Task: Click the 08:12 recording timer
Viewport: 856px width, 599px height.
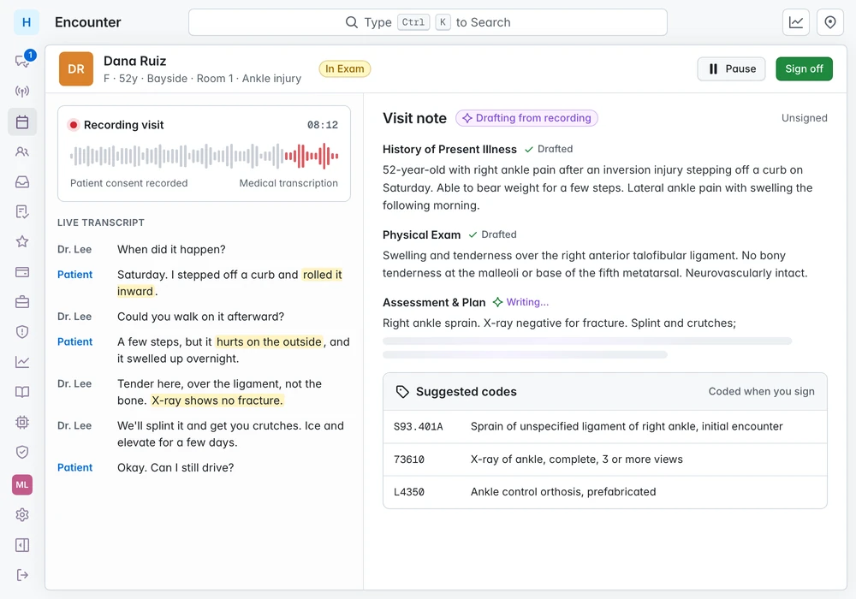Action: coord(323,125)
